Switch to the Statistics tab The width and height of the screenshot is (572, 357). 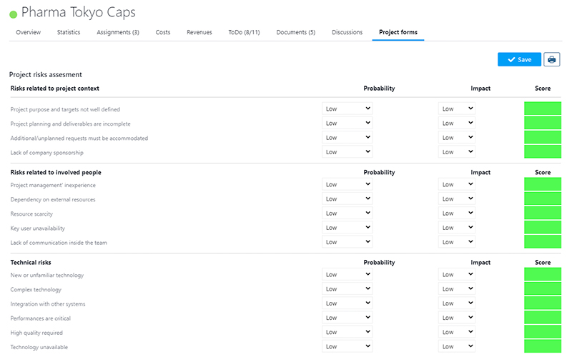point(69,32)
